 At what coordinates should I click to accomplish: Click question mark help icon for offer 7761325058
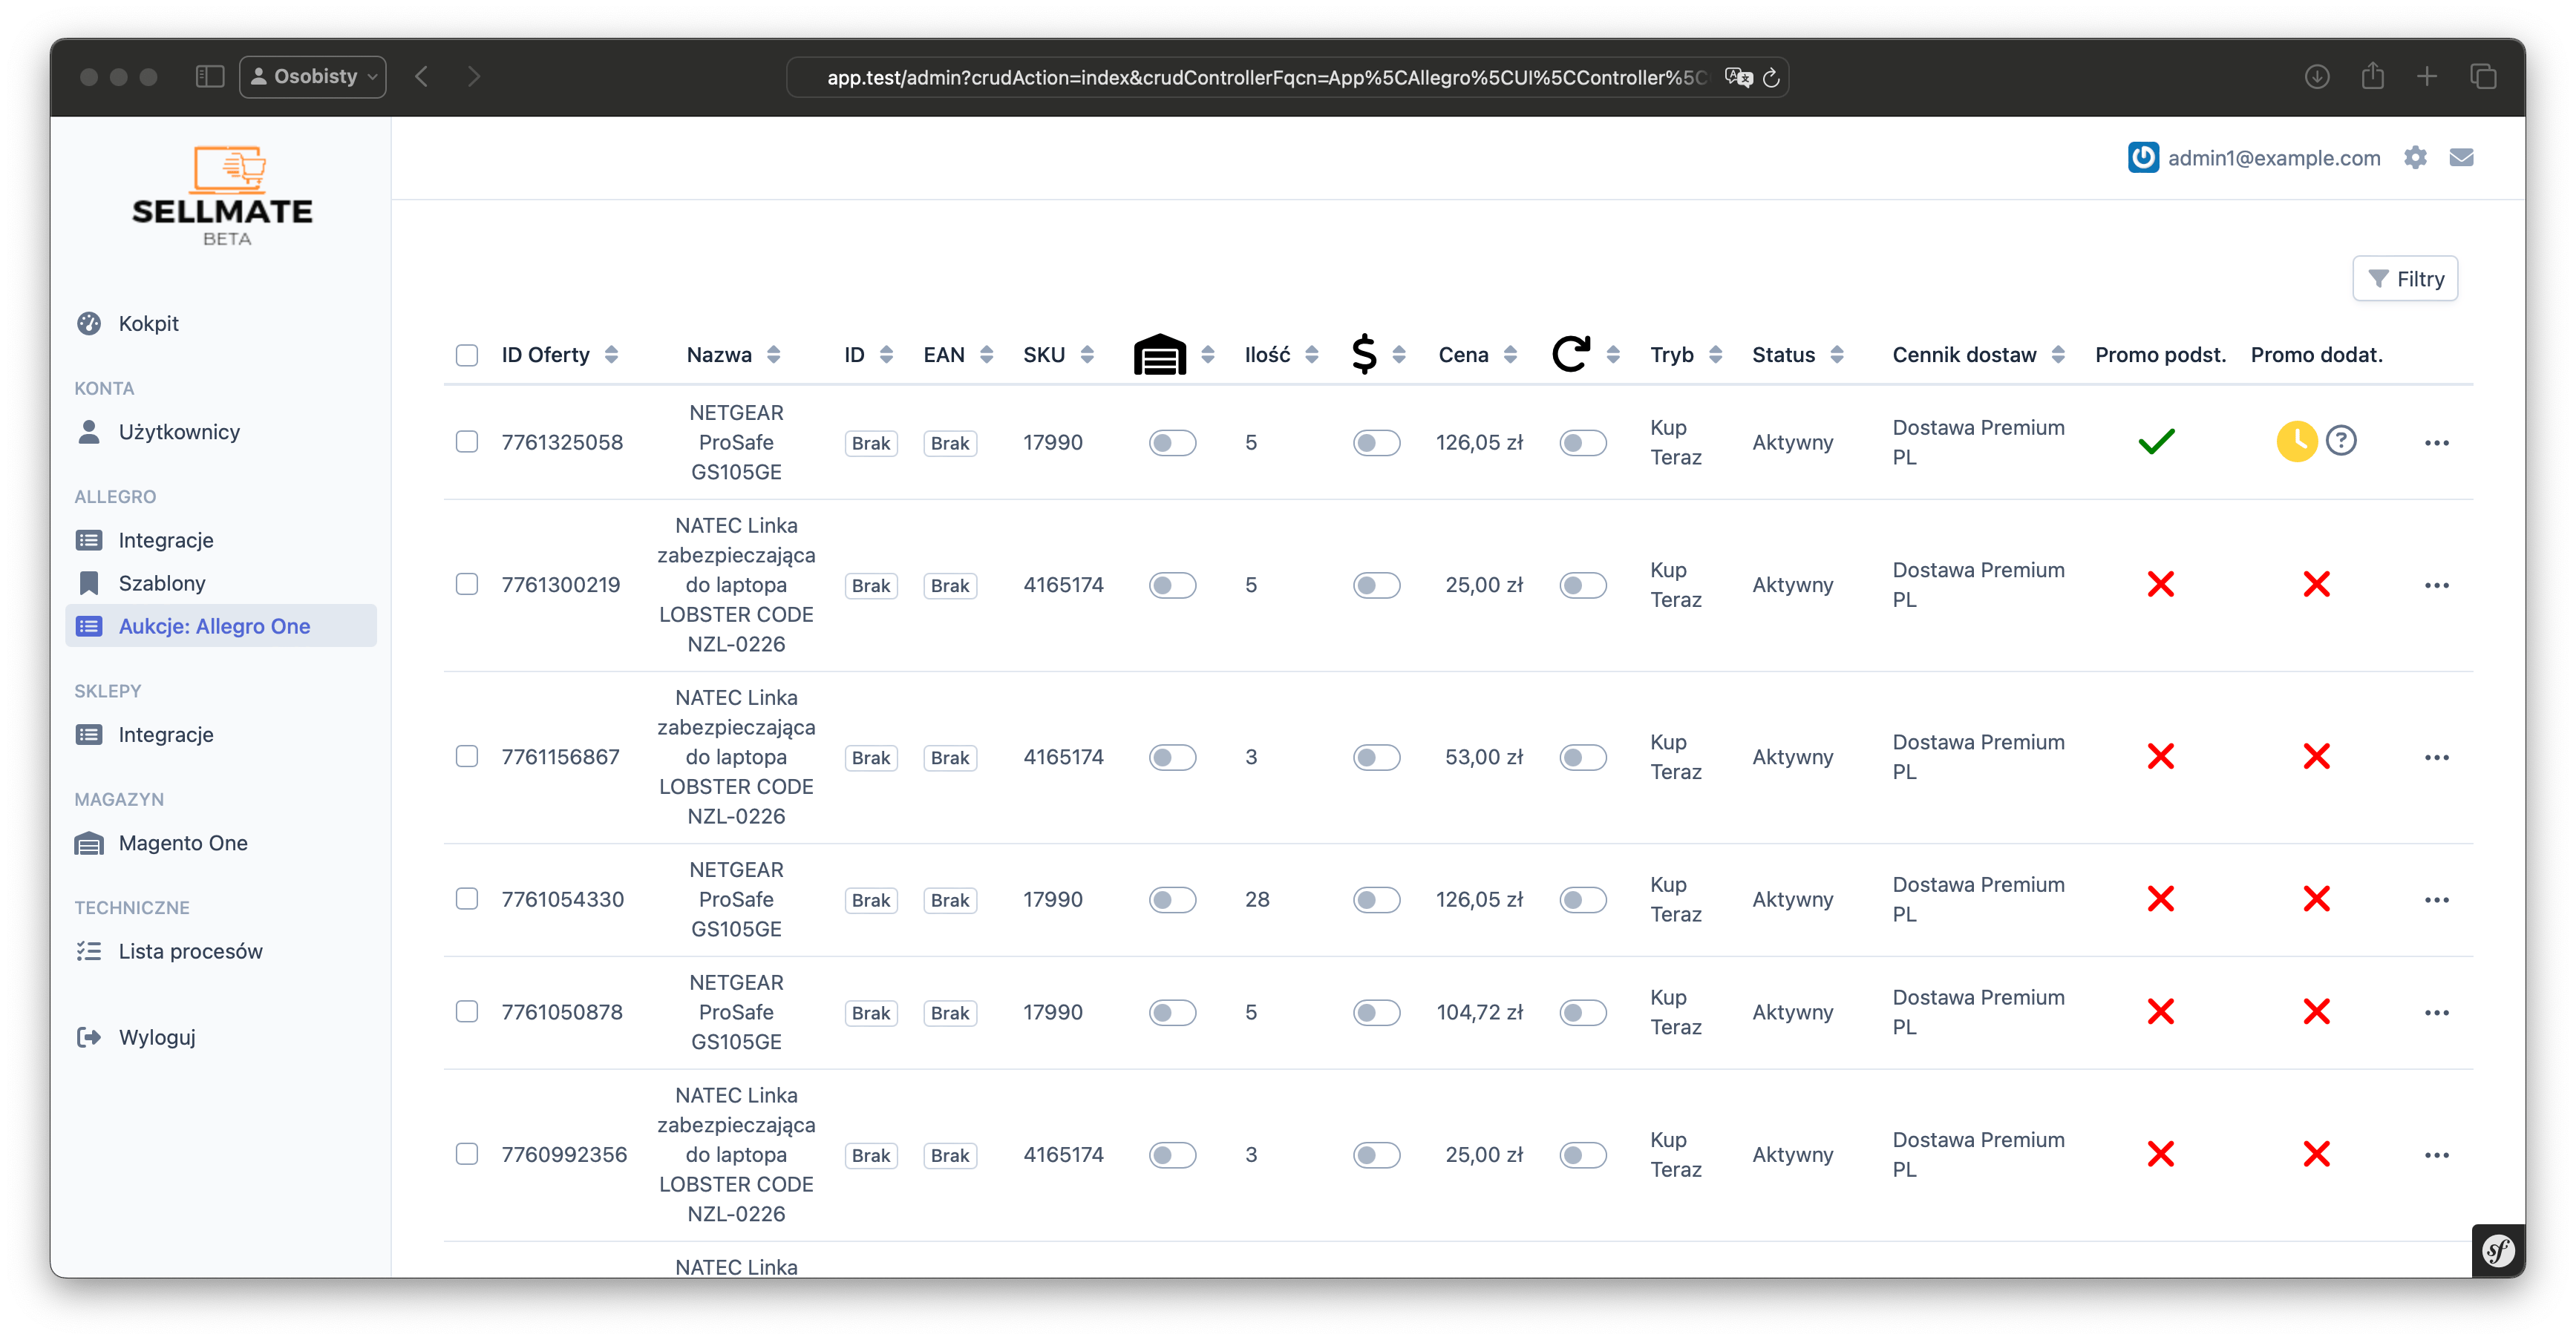click(x=2340, y=441)
